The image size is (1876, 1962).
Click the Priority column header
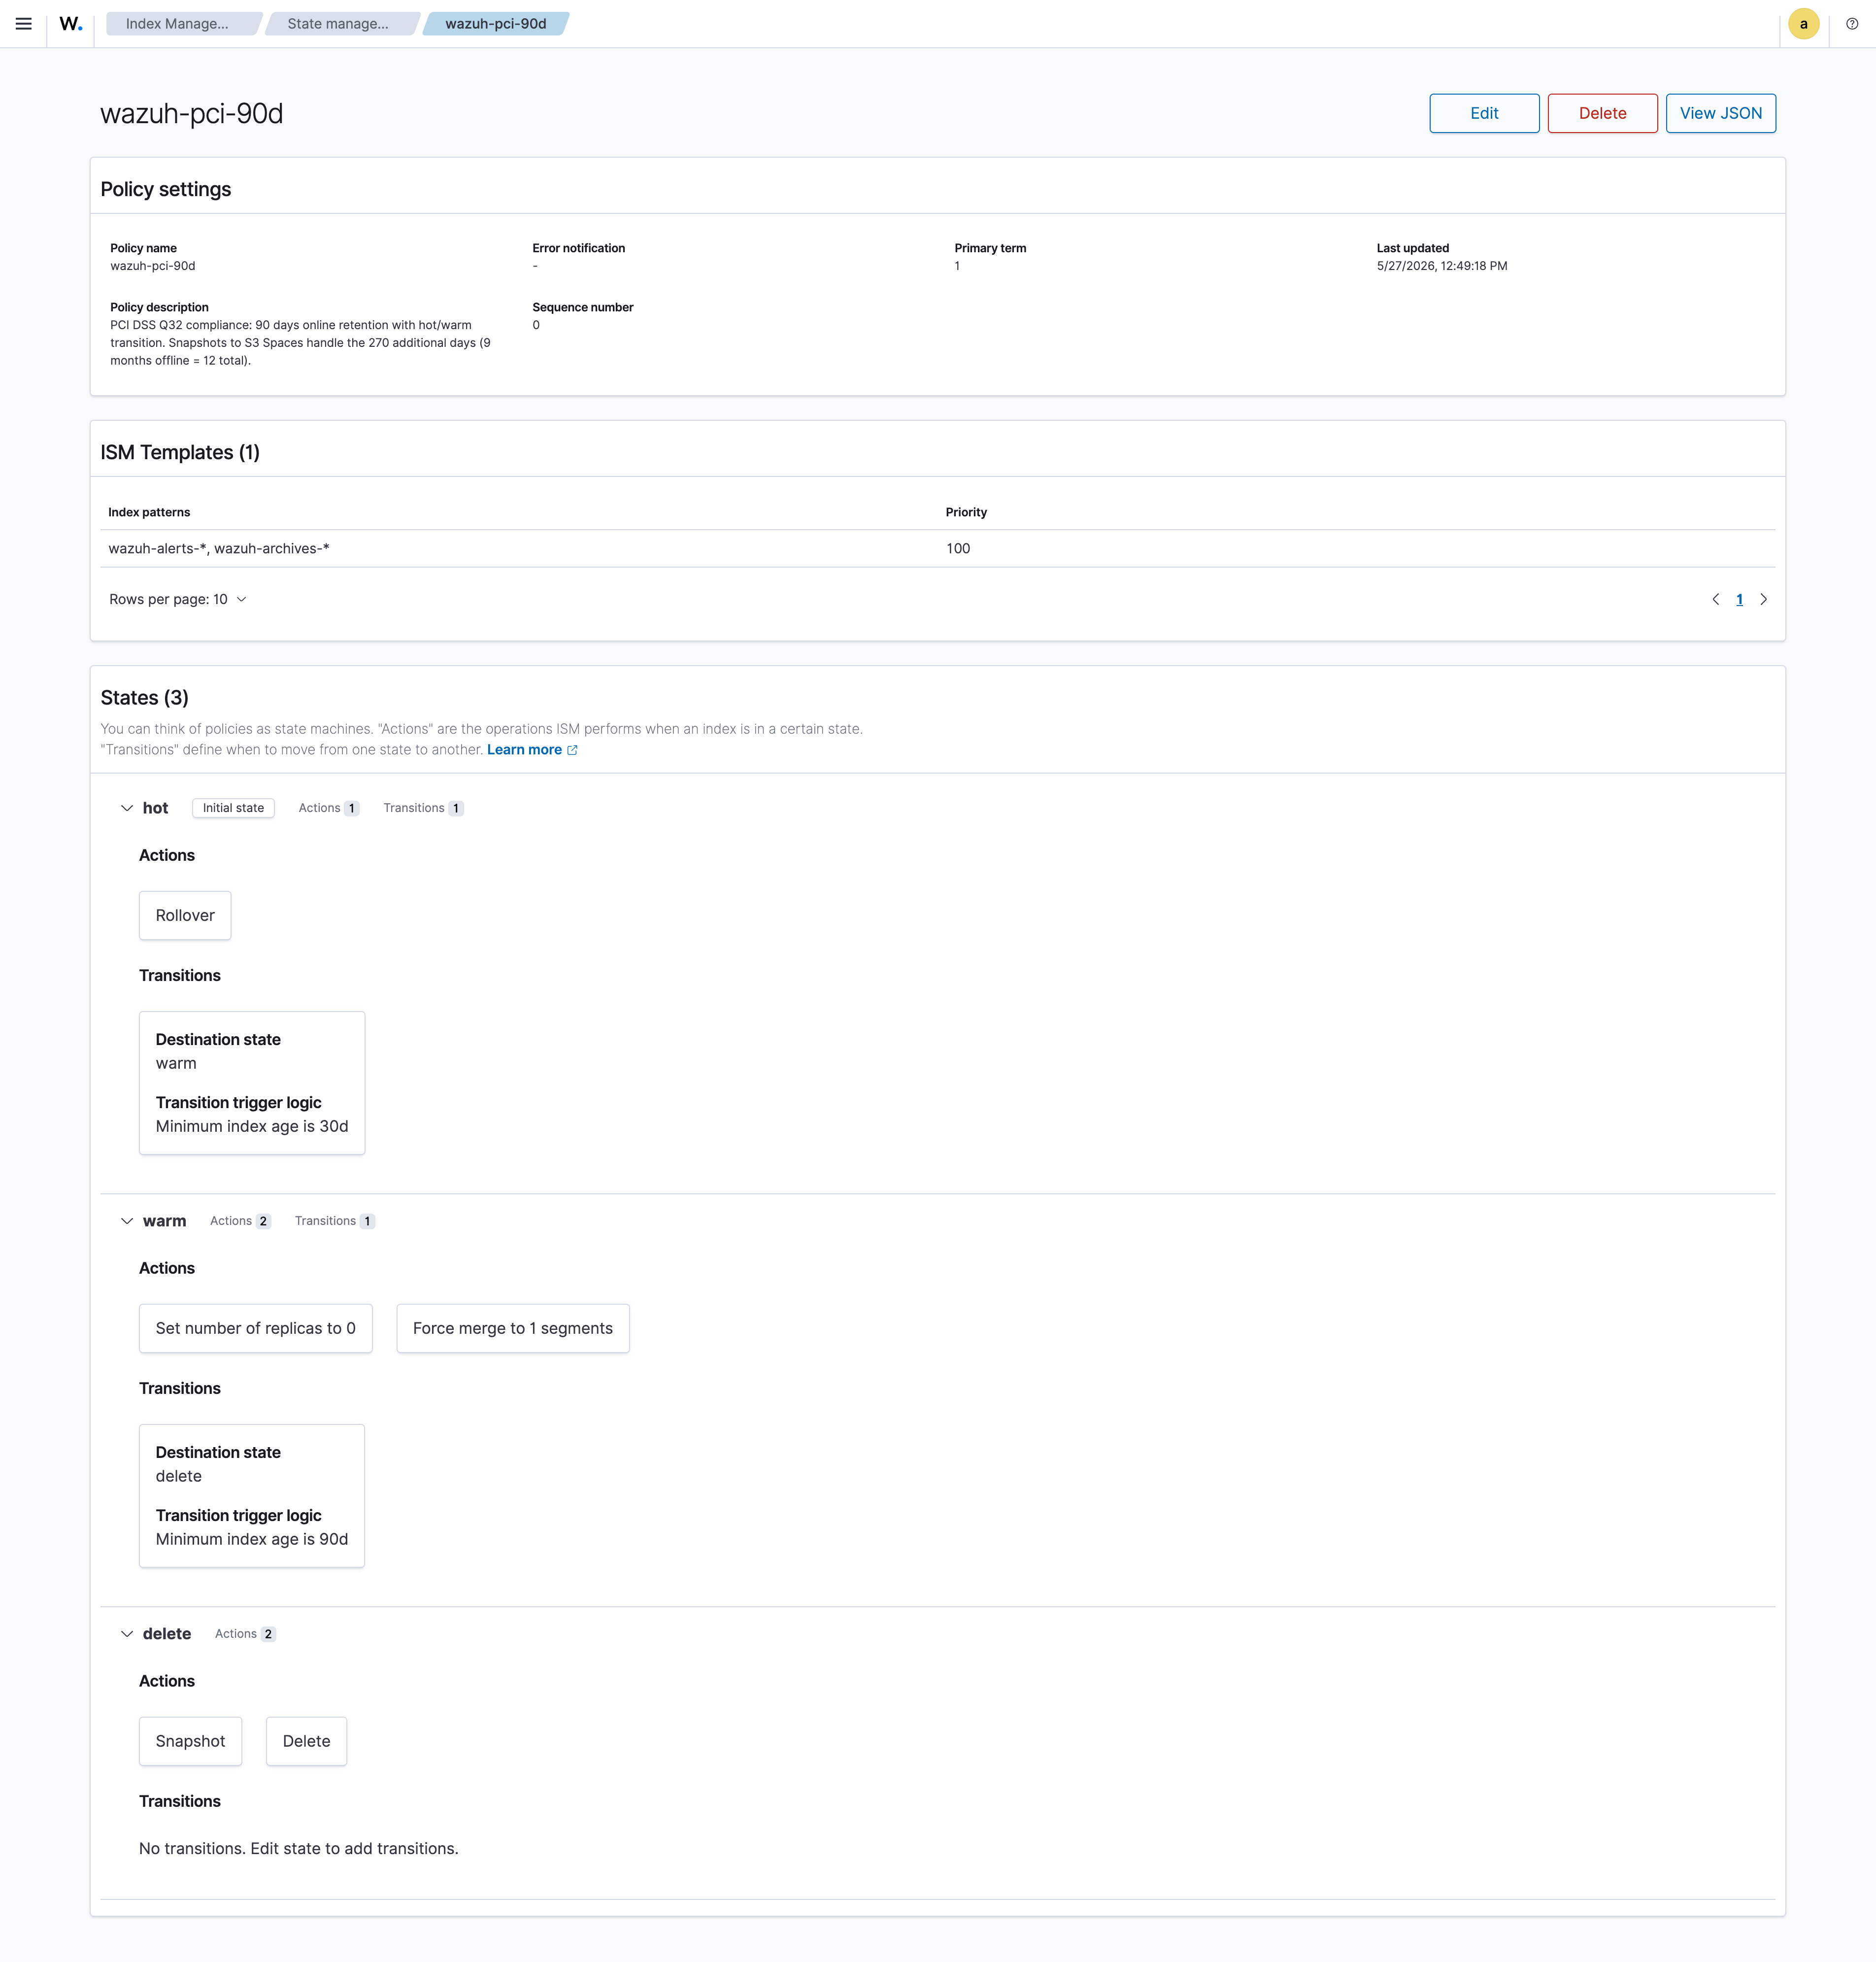click(966, 512)
